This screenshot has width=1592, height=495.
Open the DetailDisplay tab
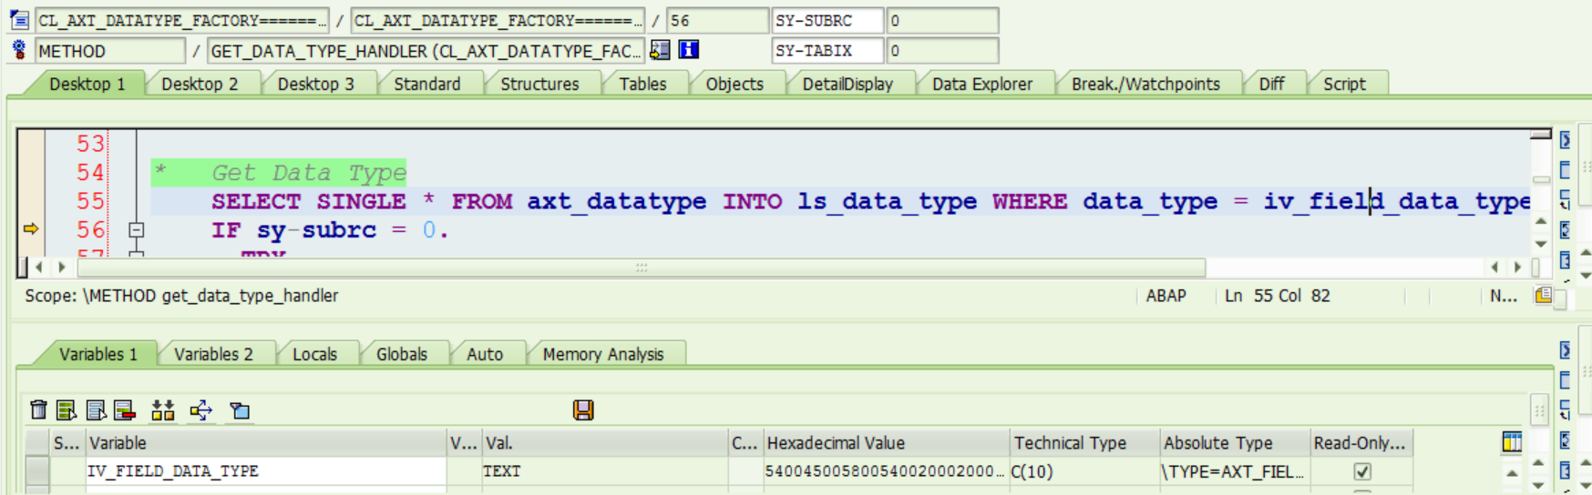click(x=847, y=84)
